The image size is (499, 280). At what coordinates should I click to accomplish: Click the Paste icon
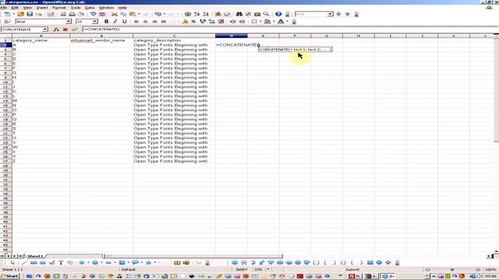[133, 14]
